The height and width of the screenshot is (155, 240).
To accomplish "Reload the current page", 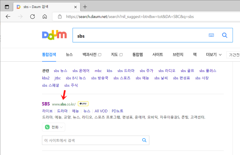I will pyautogui.click(x=33, y=16).
